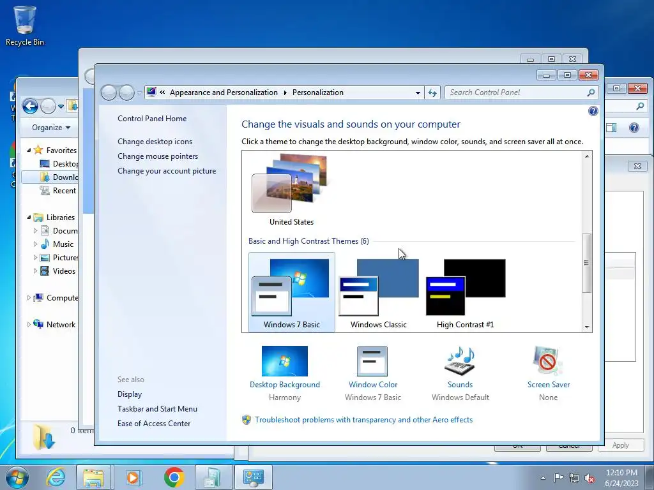Viewport: 654px width, 490px height.
Task: Open Display under See also
Action: pos(129,394)
